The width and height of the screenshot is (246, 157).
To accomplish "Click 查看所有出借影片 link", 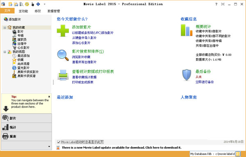I will click(84, 62).
